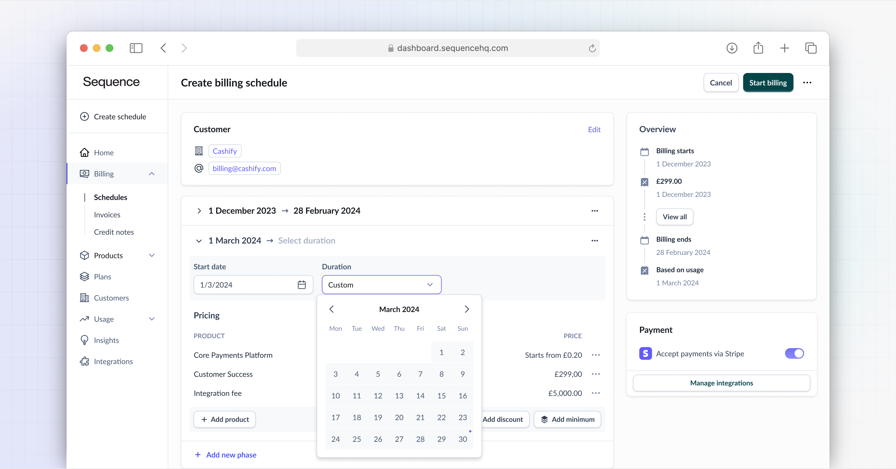Go to previous month in the calendar
The image size is (896, 469).
click(332, 309)
